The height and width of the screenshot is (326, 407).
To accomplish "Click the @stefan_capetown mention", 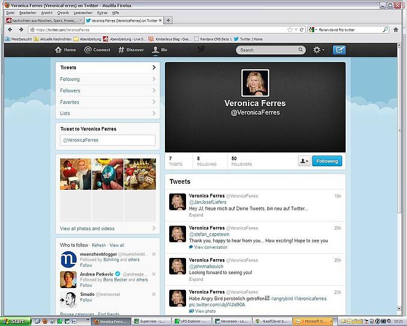I will click(209, 234).
